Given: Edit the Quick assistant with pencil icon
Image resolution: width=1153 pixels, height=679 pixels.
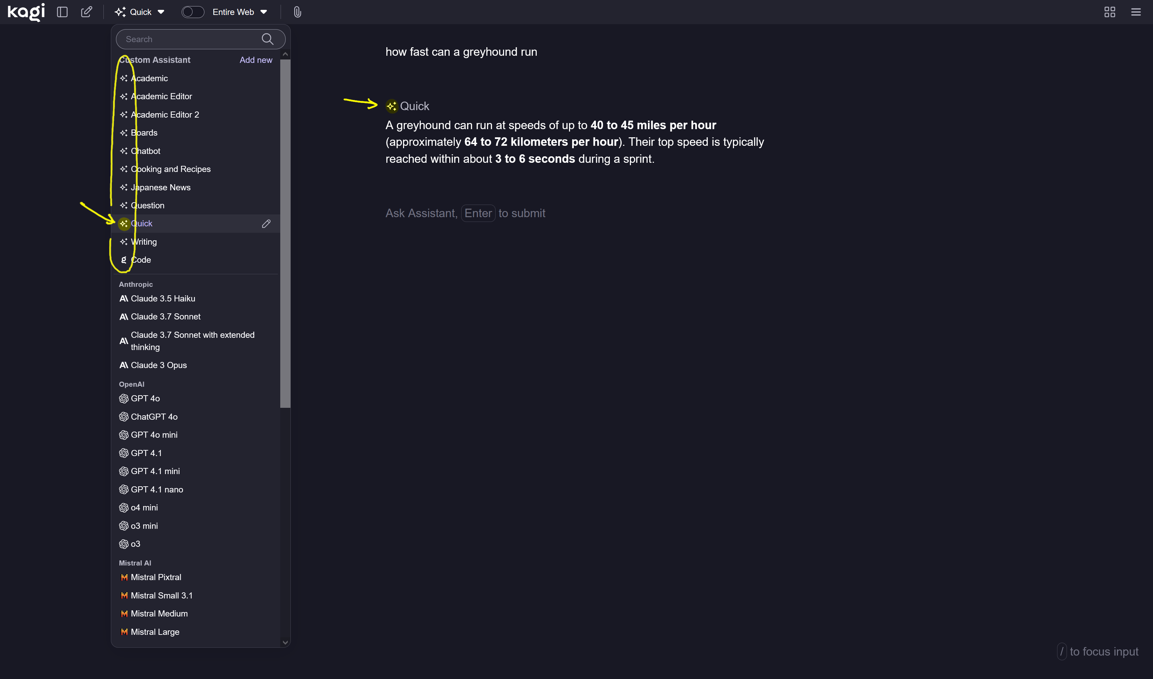Looking at the screenshot, I should (266, 224).
